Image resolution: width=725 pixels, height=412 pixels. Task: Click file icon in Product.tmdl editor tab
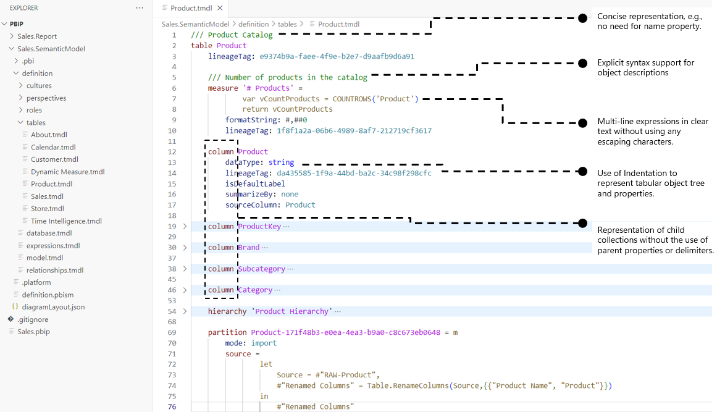pyautogui.click(x=164, y=8)
